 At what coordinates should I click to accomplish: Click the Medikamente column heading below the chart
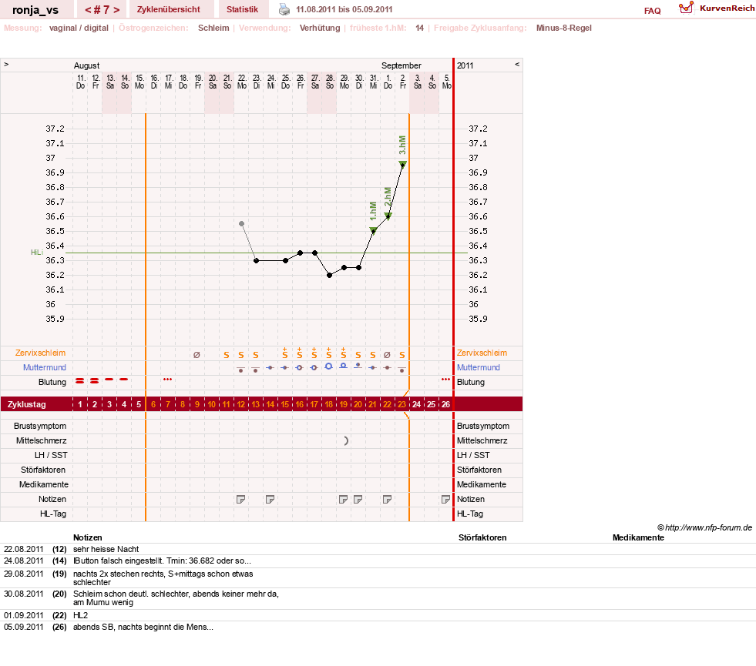(638, 537)
